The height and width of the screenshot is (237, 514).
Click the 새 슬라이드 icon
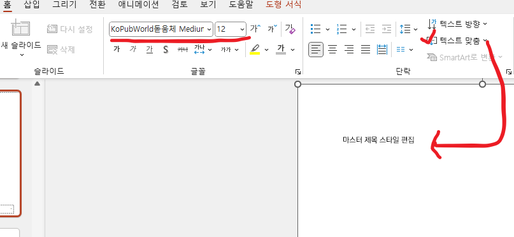[20, 27]
